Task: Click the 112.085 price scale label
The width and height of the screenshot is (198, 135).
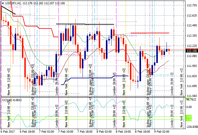Action: coord(192,56)
